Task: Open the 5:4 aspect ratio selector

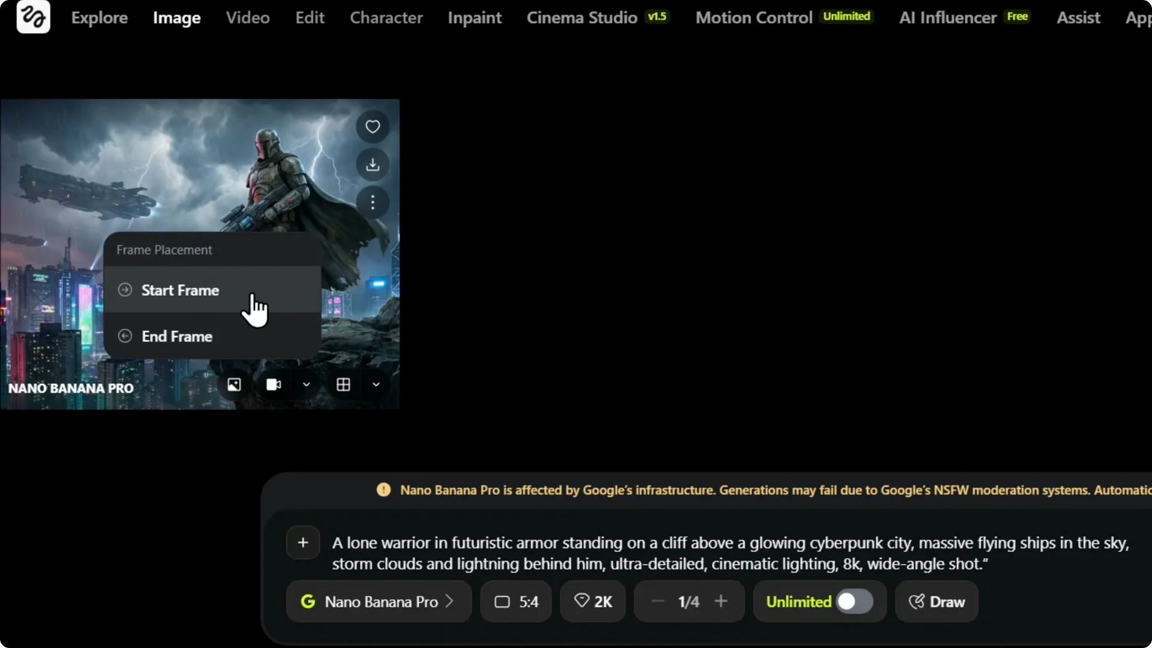Action: 516,601
